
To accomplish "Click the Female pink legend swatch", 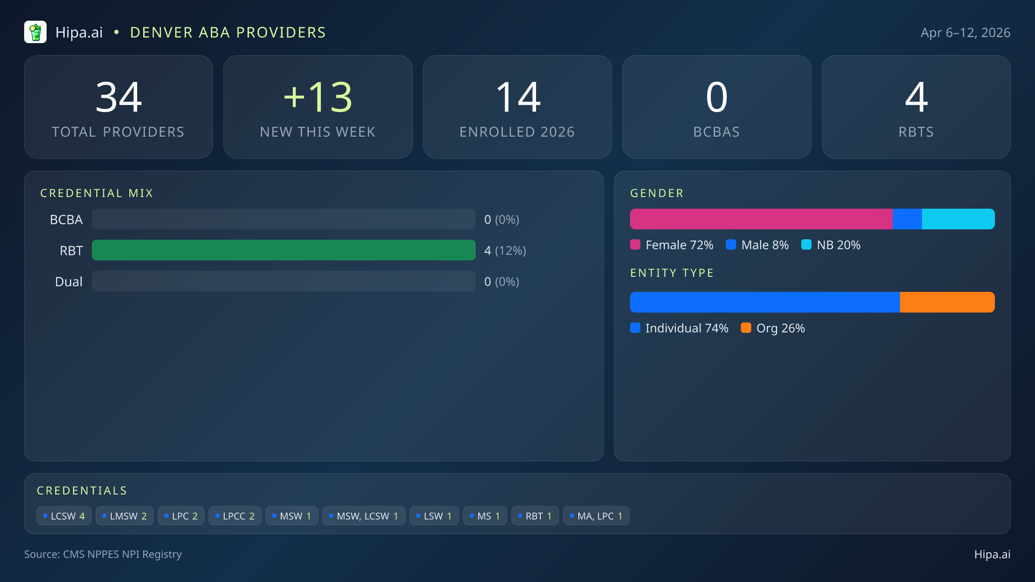I will 635,245.
